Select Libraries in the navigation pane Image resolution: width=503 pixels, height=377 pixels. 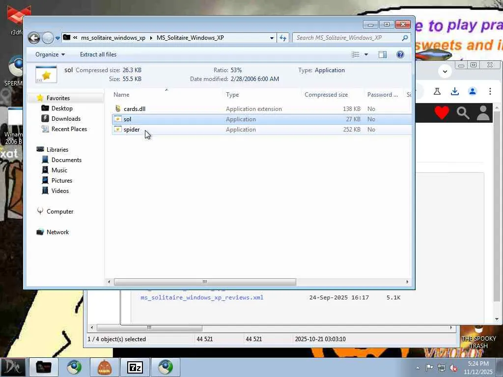click(57, 150)
